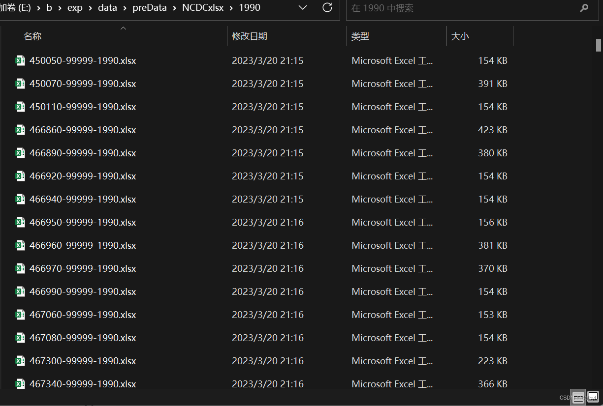Select file name 466990-99999-1990.xlsx

[x=83, y=292]
